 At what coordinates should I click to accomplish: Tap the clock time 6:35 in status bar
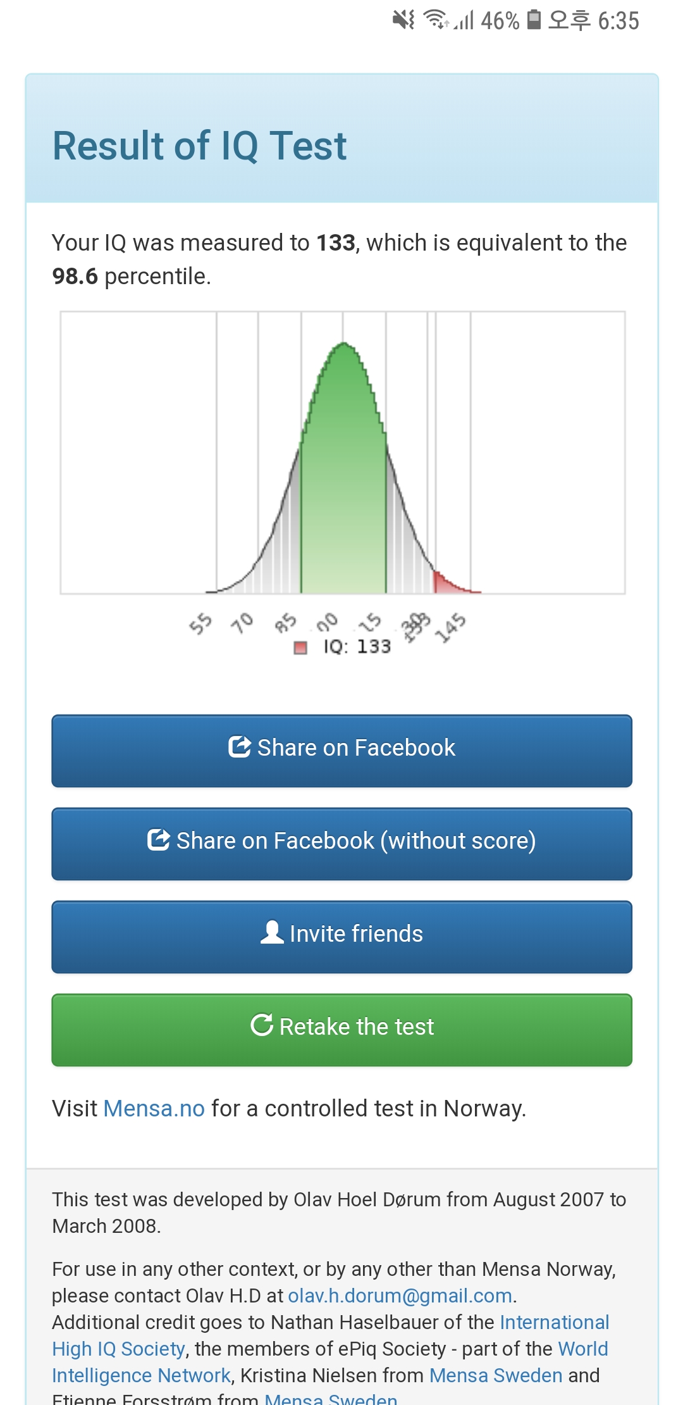tap(618, 21)
